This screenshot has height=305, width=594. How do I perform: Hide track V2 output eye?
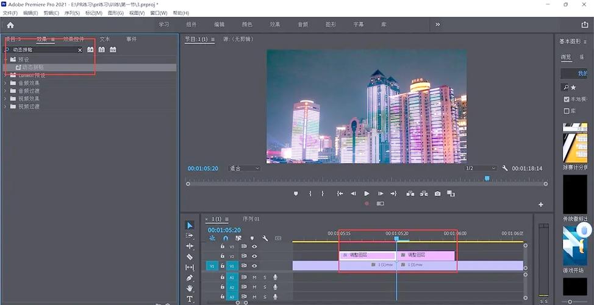click(254, 256)
